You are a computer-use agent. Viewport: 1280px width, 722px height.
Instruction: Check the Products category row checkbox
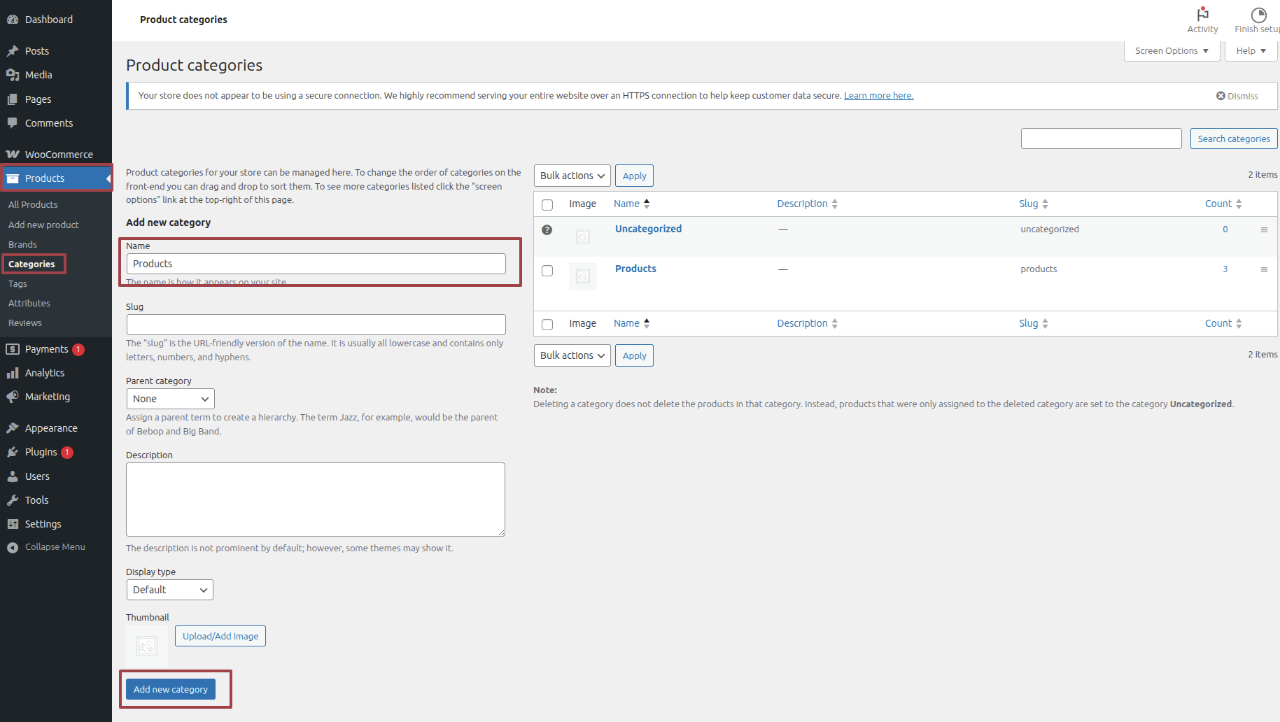click(x=547, y=271)
